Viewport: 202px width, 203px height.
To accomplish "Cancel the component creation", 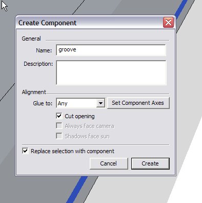I will click(109, 163).
